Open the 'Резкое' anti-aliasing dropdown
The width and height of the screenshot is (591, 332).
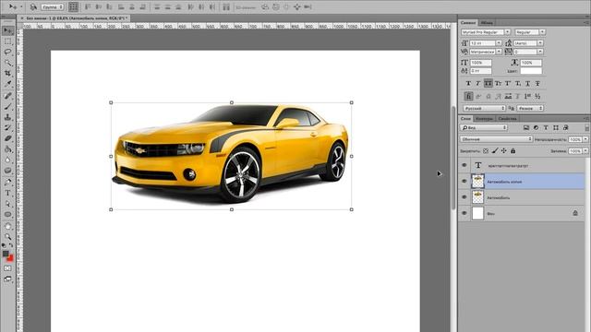pyautogui.click(x=530, y=108)
